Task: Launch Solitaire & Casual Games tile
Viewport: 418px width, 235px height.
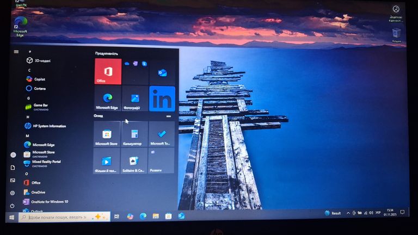Action: (x=134, y=162)
